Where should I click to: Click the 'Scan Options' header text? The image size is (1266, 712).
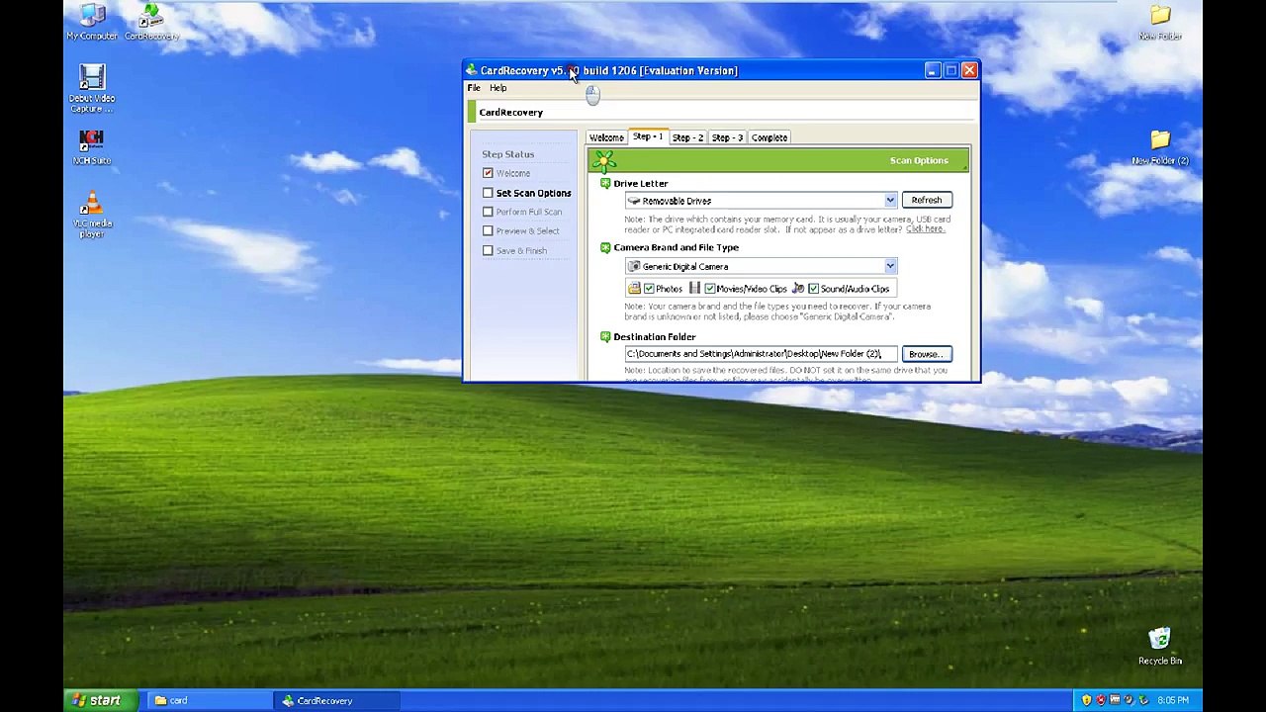click(x=919, y=160)
